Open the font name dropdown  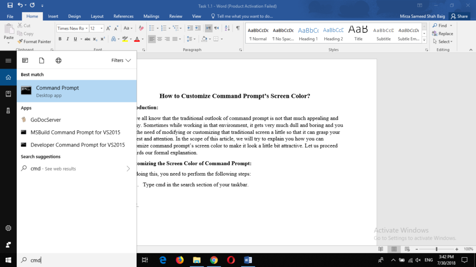[86, 28]
